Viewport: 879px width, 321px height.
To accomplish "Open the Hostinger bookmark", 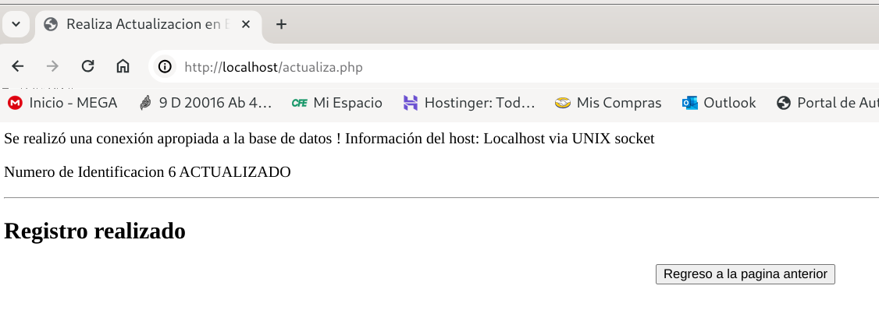I will tap(469, 103).
